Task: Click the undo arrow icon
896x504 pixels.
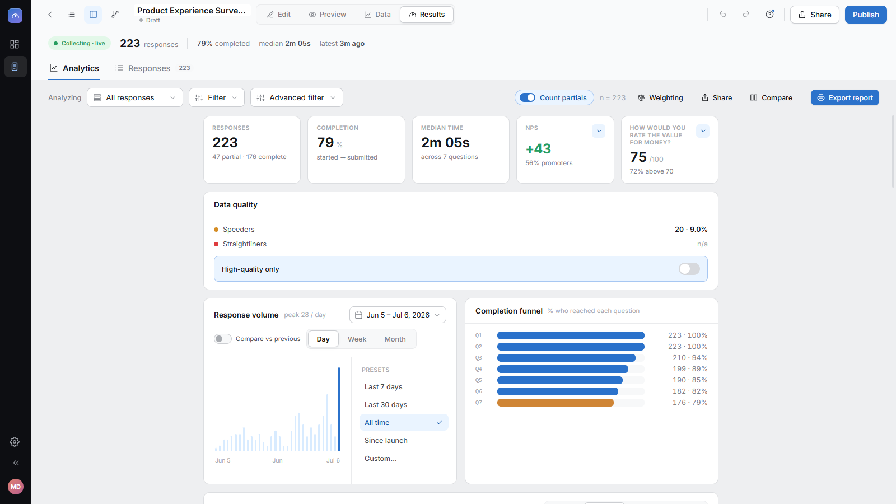Action: coord(722,15)
